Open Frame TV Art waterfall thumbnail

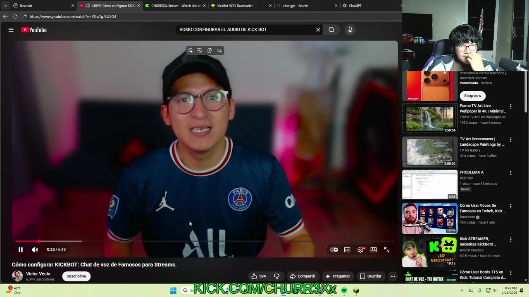430,118
